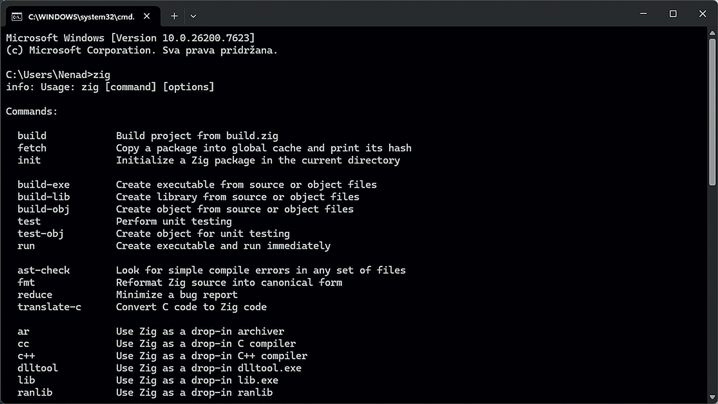Click the "dlltool" command name
Screen dimensions: 718x404
tap(37, 368)
